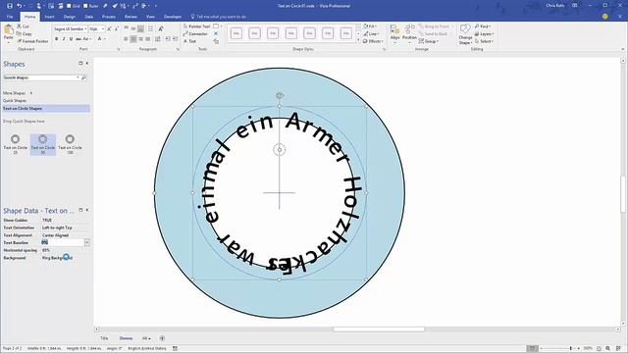The image size is (628, 353).
Task: Open the Effects dropdown
Action: click(373, 41)
